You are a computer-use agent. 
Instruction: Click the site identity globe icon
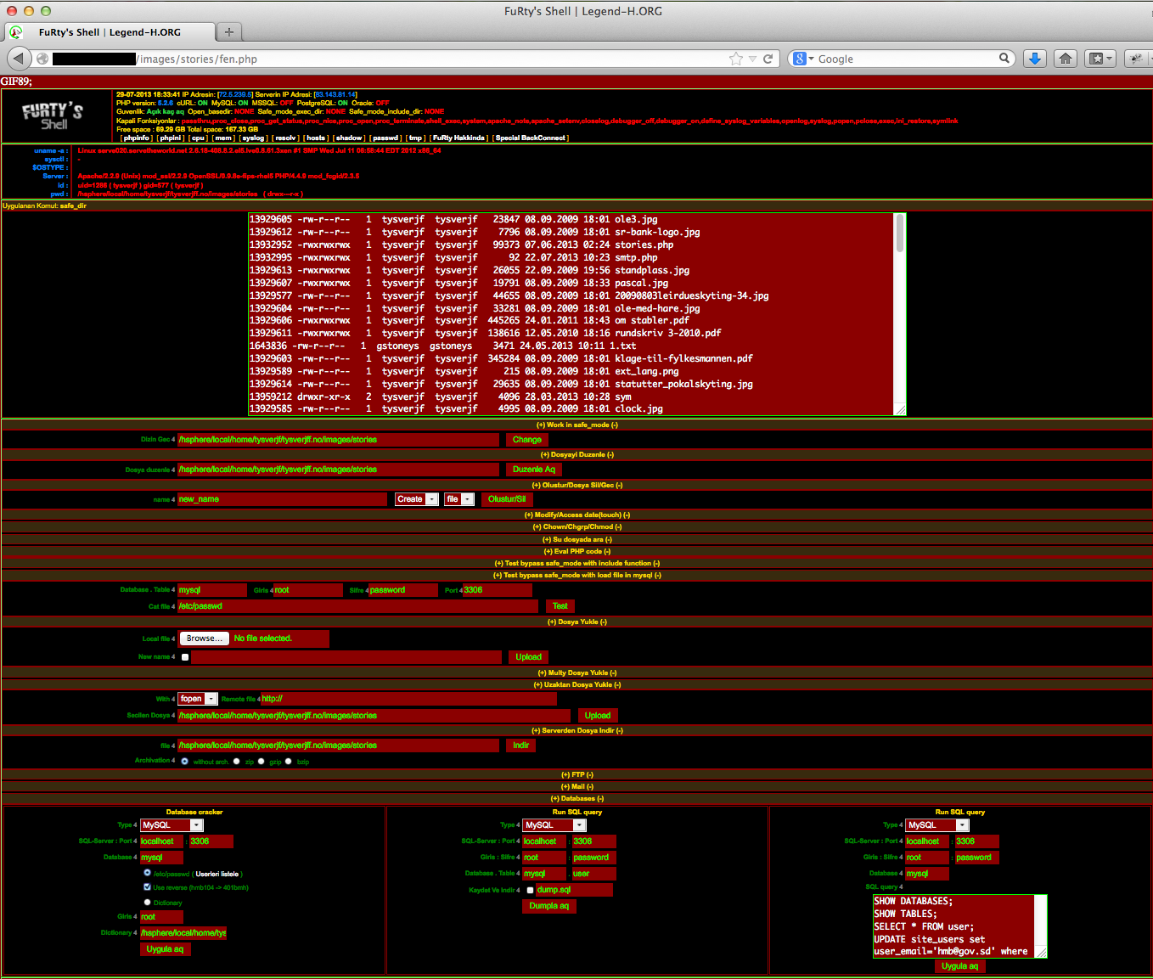click(x=42, y=59)
